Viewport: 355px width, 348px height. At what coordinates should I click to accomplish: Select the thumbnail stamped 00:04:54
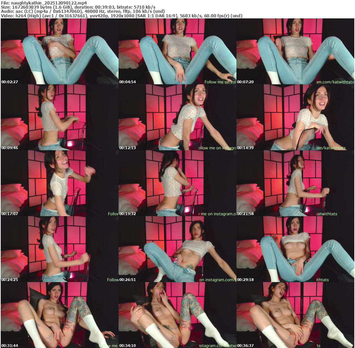[x=177, y=51]
